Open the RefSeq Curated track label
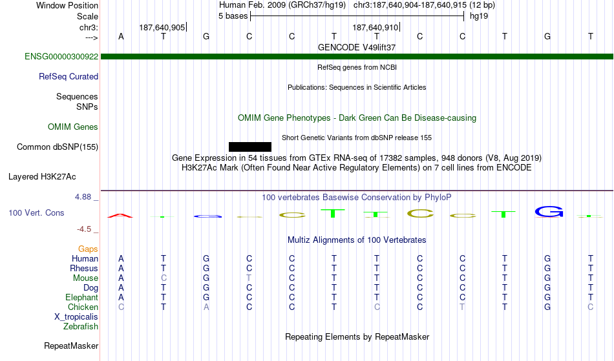 tap(69, 76)
